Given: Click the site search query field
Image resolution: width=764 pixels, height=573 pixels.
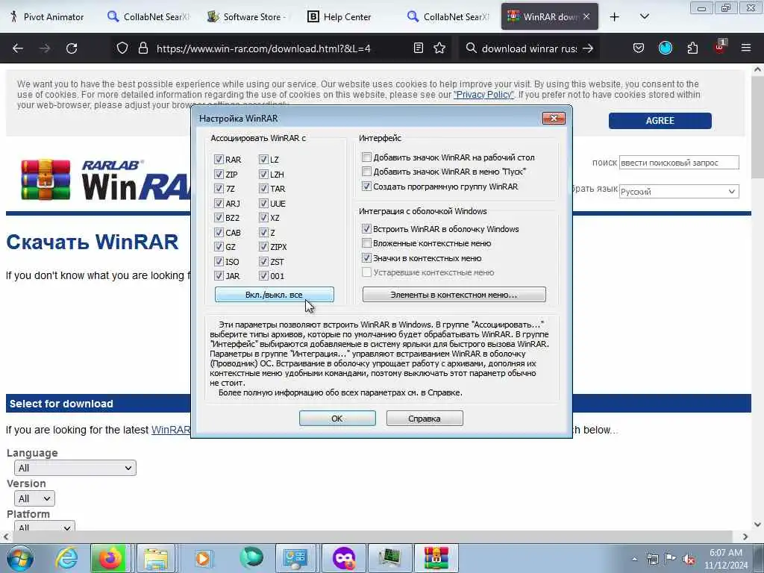Looking at the screenshot, I should click(x=679, y=163).
